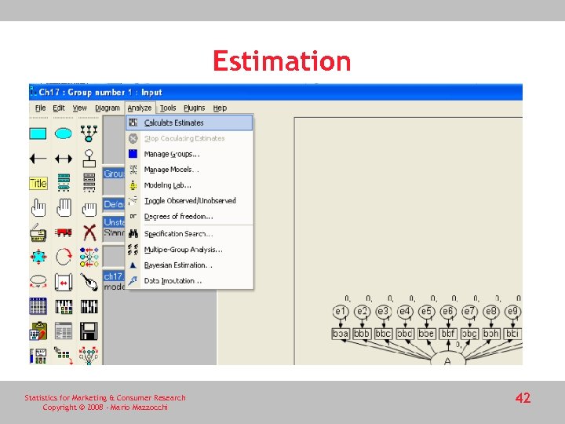The image size is (565, 424).
Task: Click the rotate indicators circular arrow tool
Action: [x=64, y=257]
